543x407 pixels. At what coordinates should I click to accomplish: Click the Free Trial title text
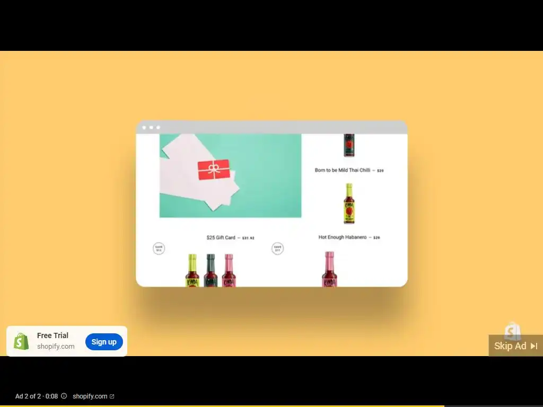click(x=52, y=335)
